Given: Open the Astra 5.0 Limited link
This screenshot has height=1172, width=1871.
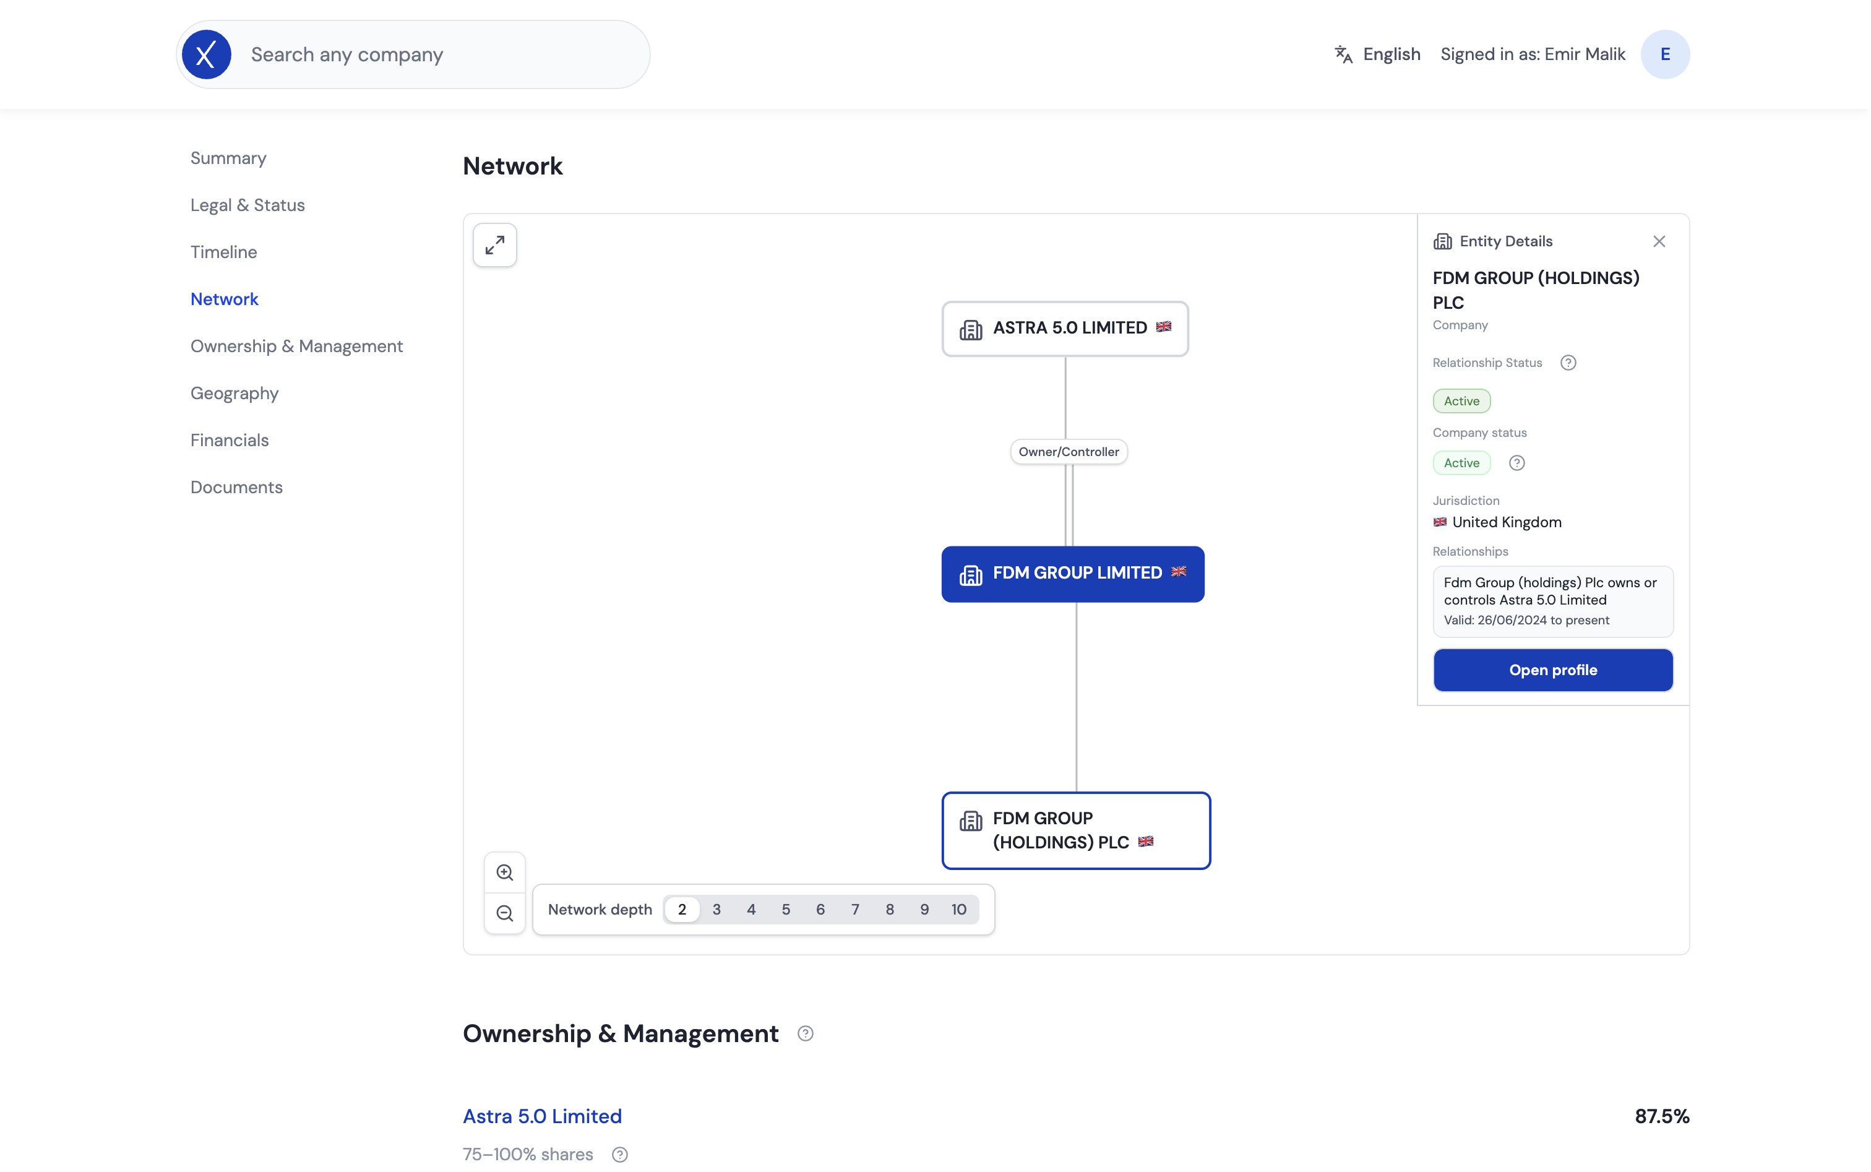Looking at the screenshot, I should pos(543,1116).
